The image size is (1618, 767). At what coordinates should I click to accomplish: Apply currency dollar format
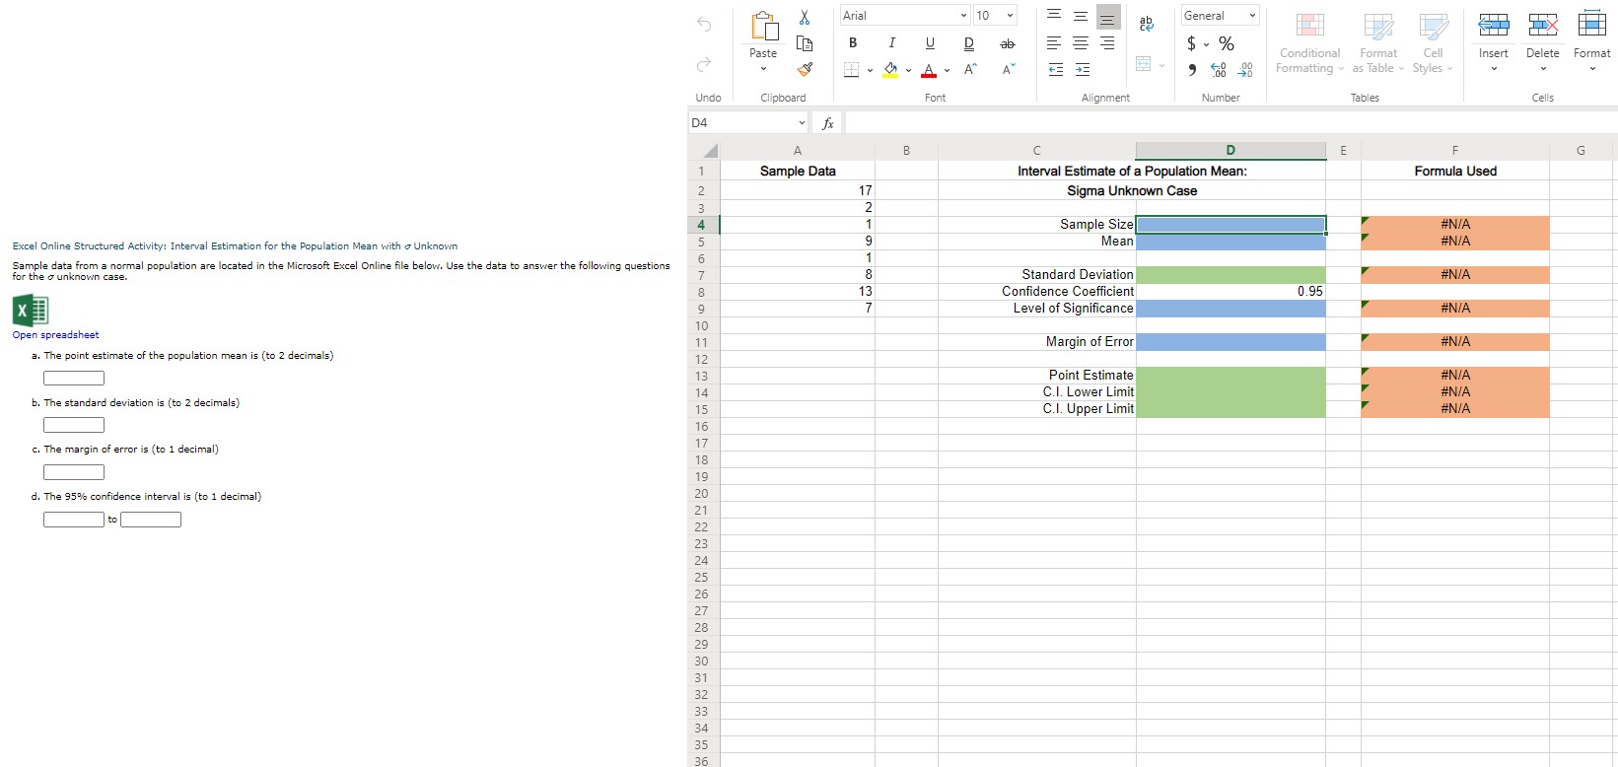coord(1192,43)
